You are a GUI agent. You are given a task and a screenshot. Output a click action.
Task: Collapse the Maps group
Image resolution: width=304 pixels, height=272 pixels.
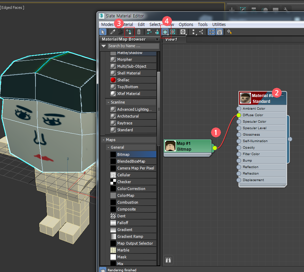click(x=104, y=140)
